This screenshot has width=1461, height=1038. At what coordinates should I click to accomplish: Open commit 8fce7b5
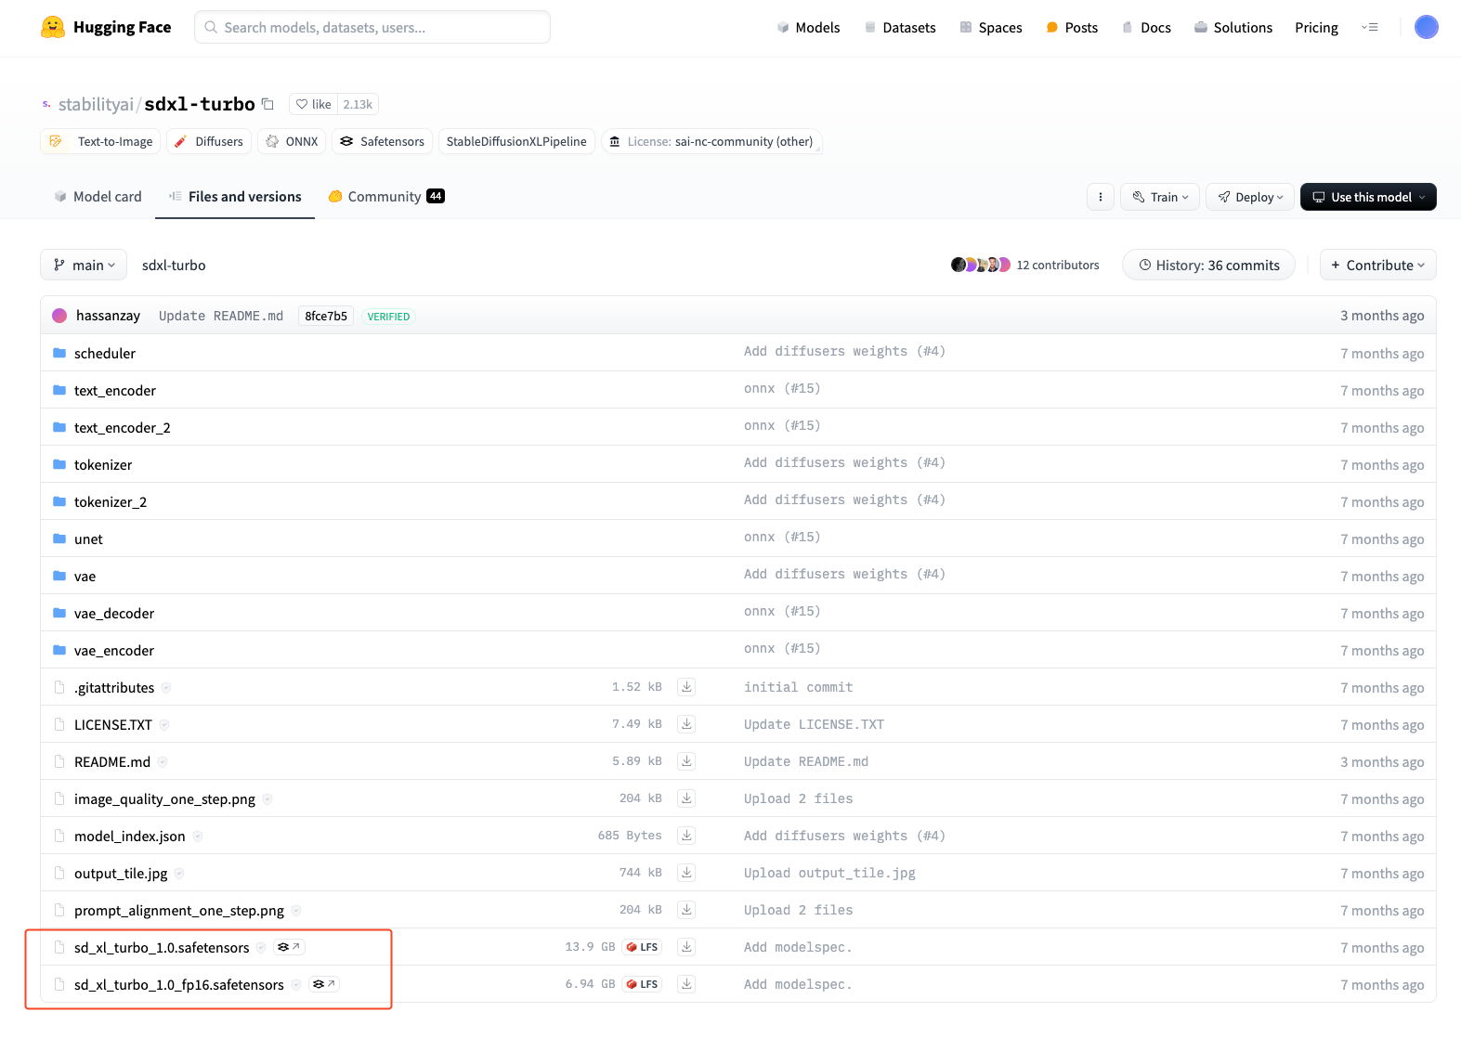[x=326, y=316]
